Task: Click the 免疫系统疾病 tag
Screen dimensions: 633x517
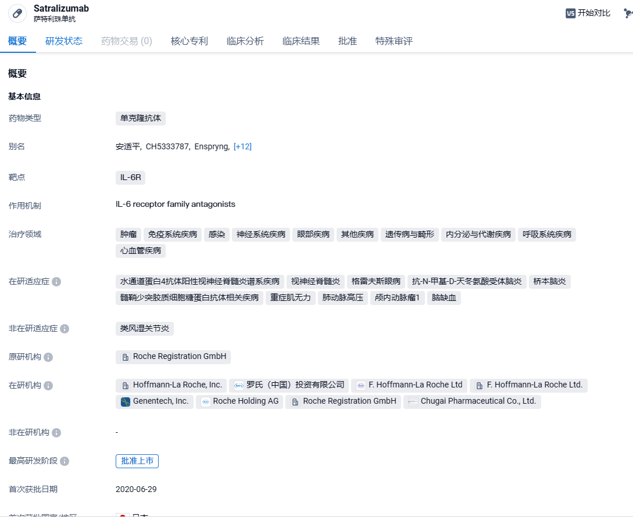Action: tap(173, 235)
